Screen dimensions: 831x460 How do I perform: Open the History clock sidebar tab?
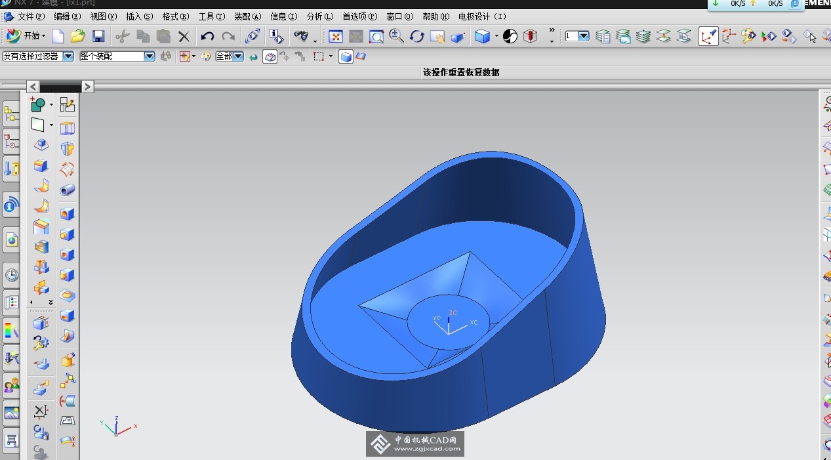pos(11,275)
